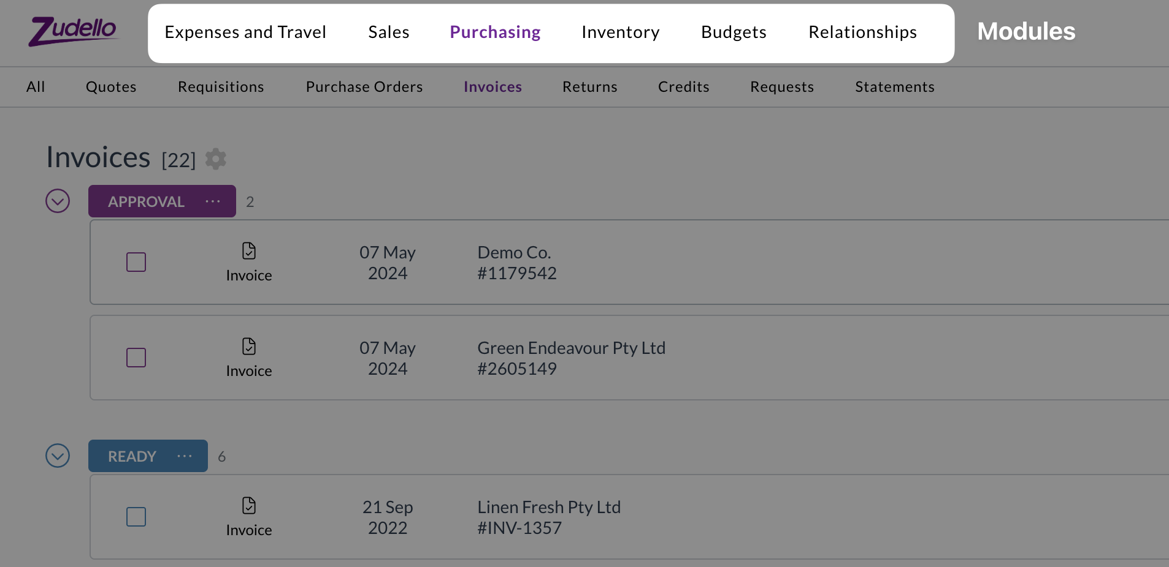The height and width of the screenshot is (567, 1169).
Task: Select the Green Endeavour Pty Ltd checkbox
Action: tap(136, 358)
